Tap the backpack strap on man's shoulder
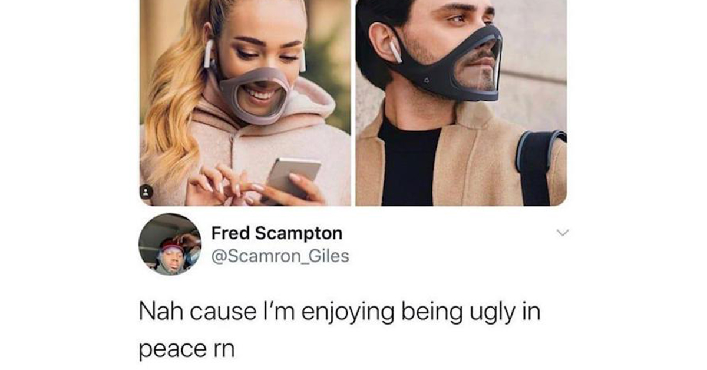The image size is (707, 370). click(x=540, y=167)
